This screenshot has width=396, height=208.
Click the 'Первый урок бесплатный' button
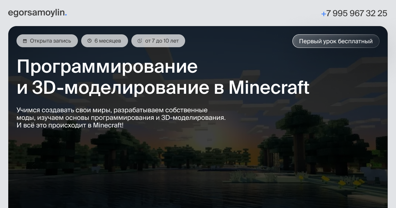point(336,41)
